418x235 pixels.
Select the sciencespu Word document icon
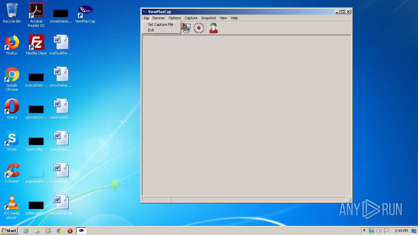click(61, 141)
